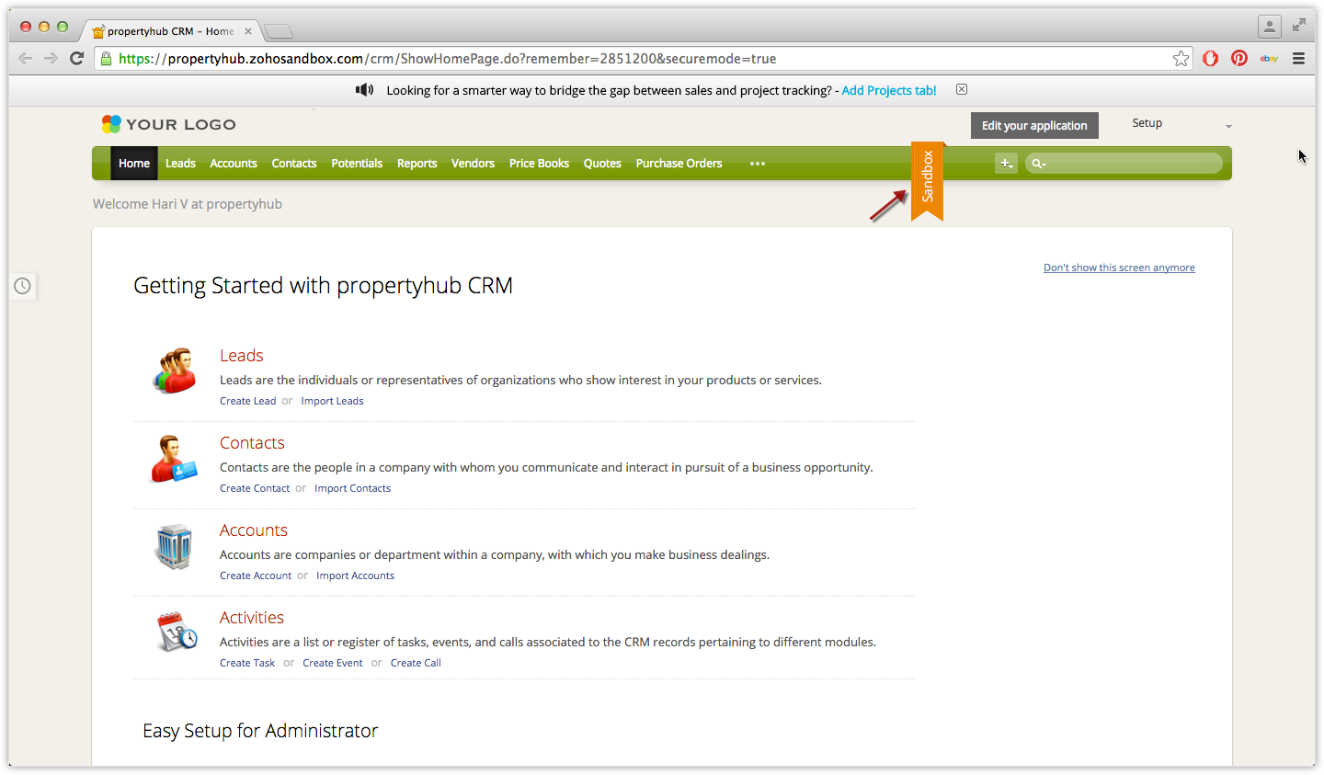
Task: Toggle fullscreen with the expand arrows icon
Action: pos(1298,26)
